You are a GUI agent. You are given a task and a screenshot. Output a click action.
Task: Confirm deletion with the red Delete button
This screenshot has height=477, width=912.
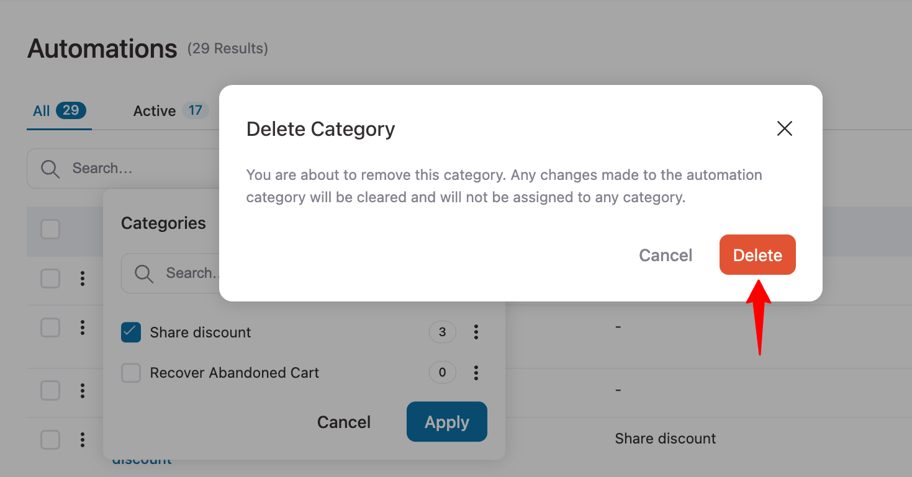pyautogui.click(x=757, y=255)
